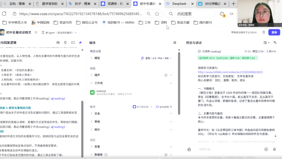Image resolution: width=282 pixels, height=159 pixels.
Task: Click the clear conversation icon left of chat input
Action: pyautogui.click(x=189, y=149)
